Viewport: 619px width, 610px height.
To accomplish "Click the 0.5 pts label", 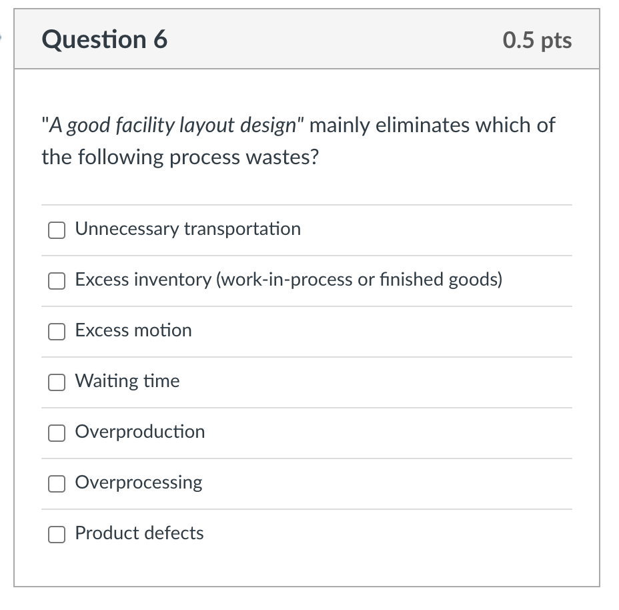I will point(538,40).
